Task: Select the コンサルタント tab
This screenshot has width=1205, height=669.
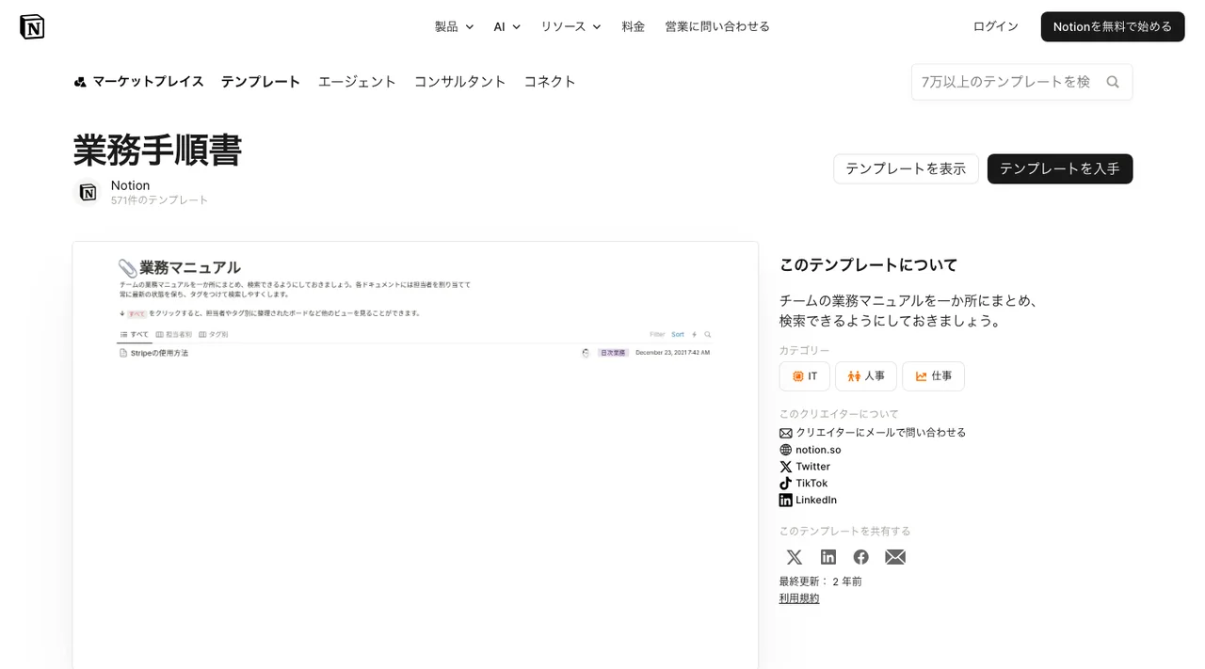Action: tap(460, 82)
